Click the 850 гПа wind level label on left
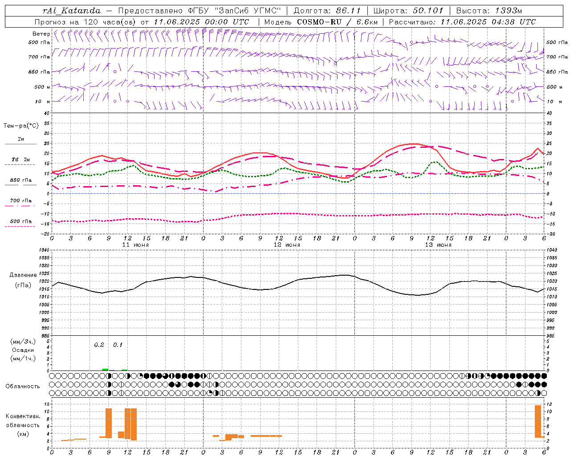The height and width of the screenshot is (456, 570). [x=39, y=72]
